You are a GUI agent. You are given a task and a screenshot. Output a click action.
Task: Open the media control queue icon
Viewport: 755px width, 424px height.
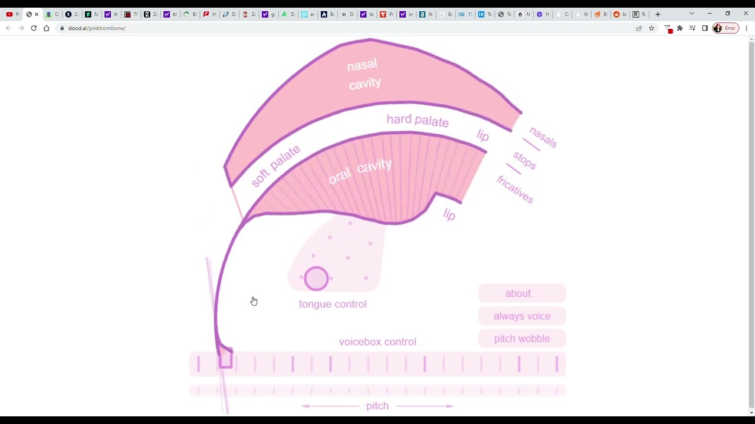(692, 28)
